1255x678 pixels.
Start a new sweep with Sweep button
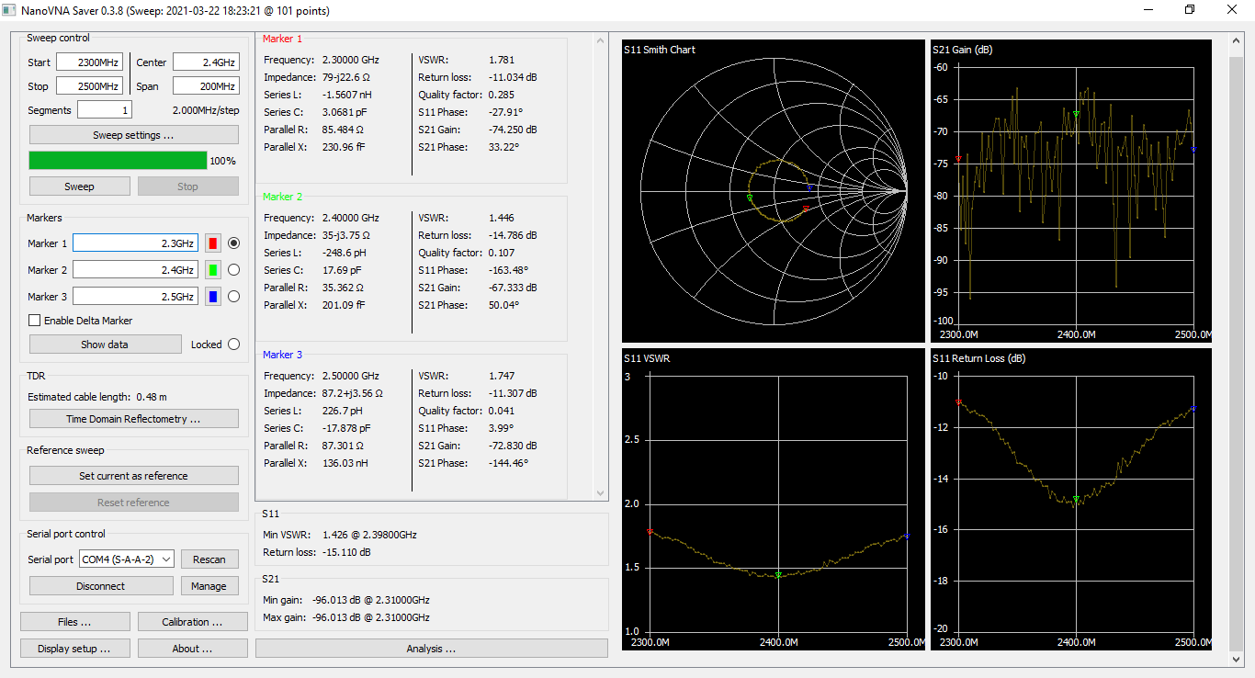[79, 186]
